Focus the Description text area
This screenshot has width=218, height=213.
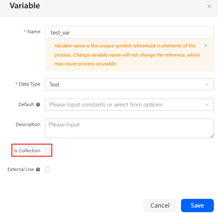pos(129,128)
